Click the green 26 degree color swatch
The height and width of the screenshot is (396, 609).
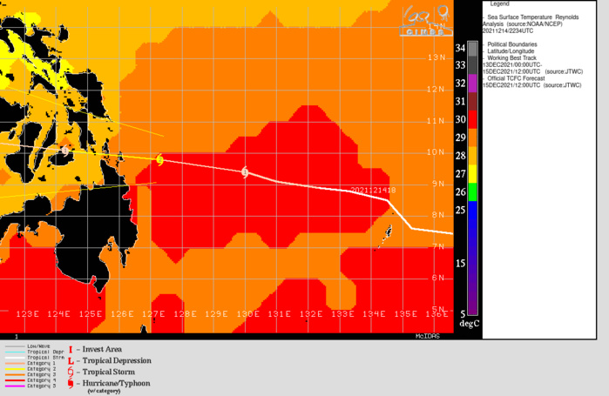[472, 192]
